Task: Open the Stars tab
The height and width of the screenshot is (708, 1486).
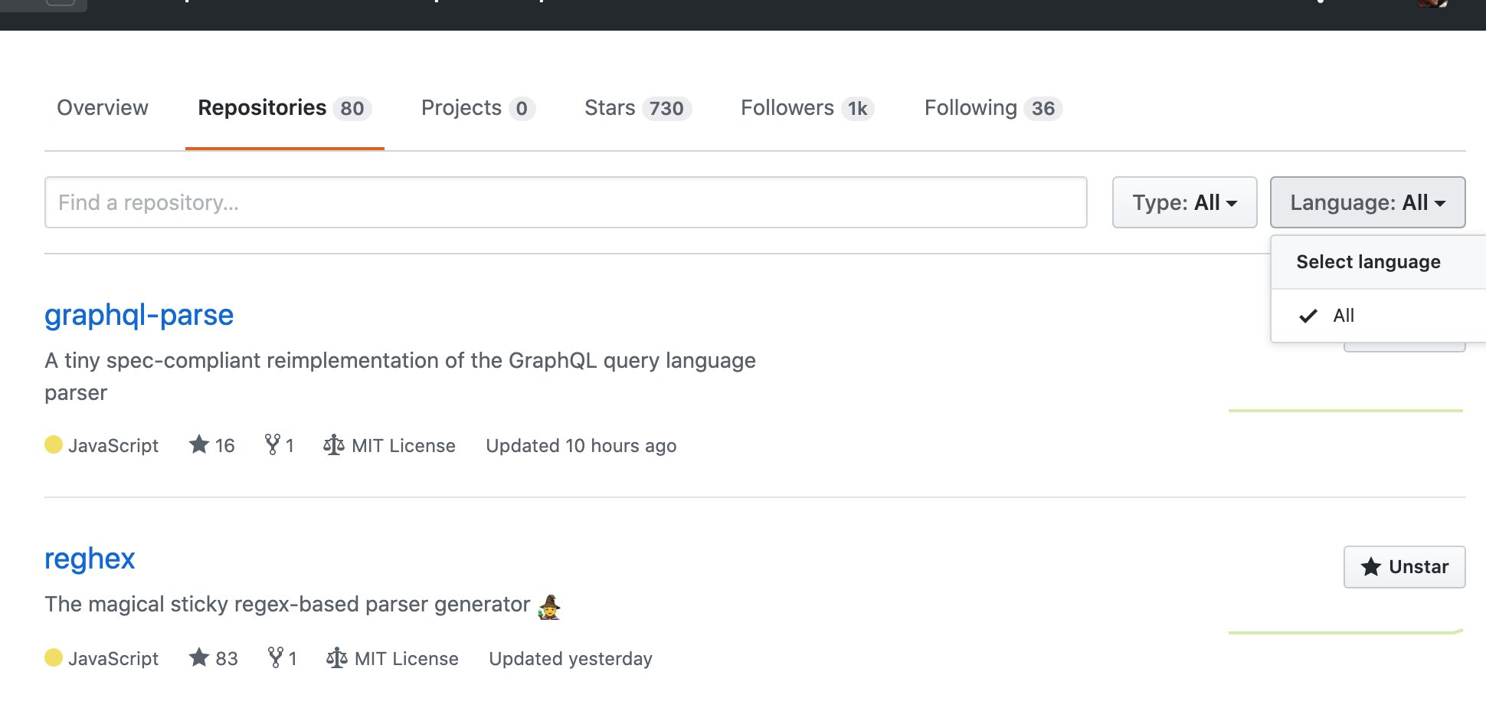Action: pos(637,108)
